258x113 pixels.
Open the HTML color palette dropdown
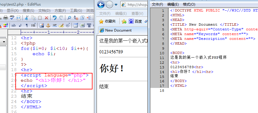coord(6,25)
